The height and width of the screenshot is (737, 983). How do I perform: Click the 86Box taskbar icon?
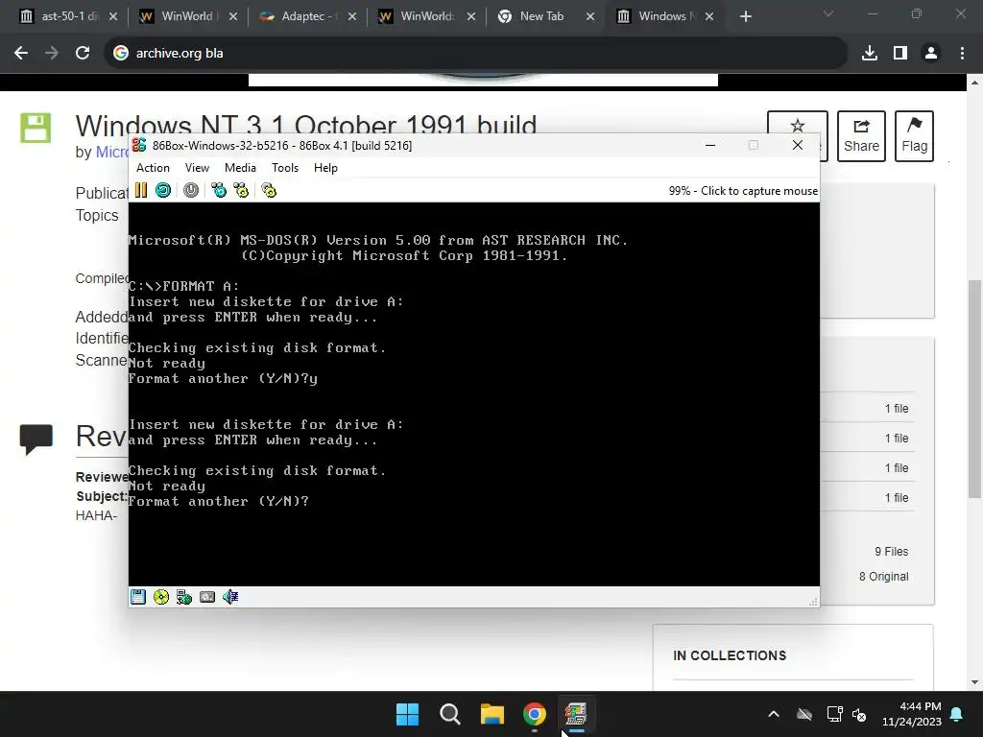click(576, 714)
